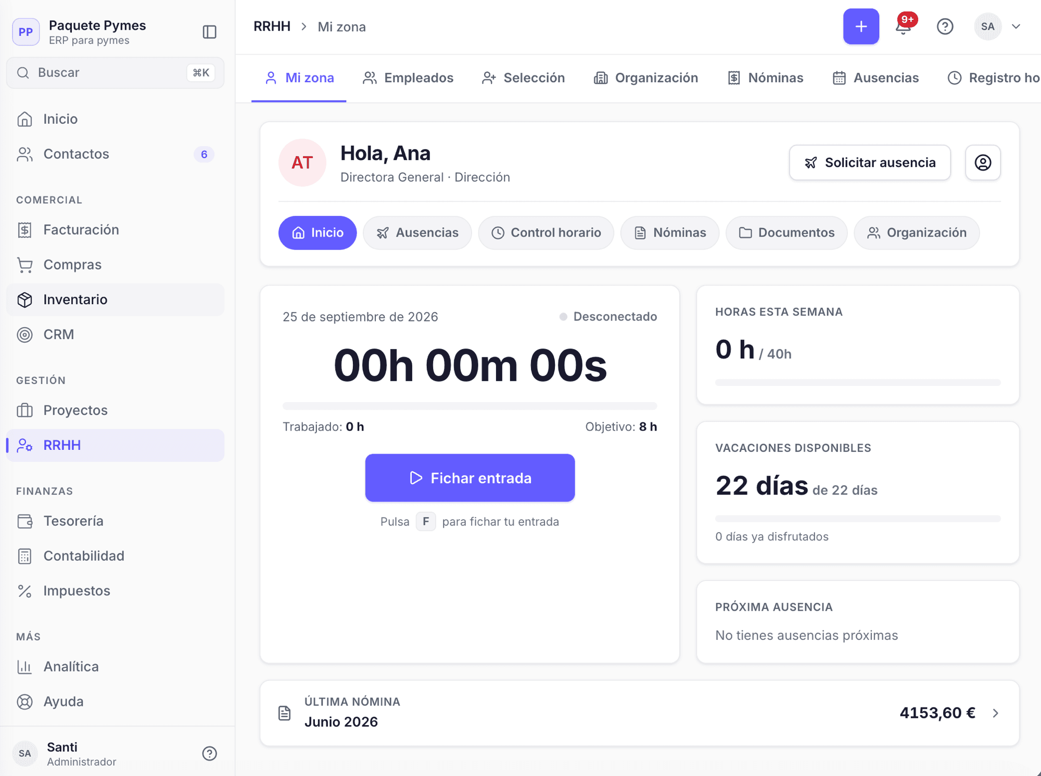Click help icon next to Santi Administrador
This screenshot has height=776, width=1041.
[x=209, y=753]
